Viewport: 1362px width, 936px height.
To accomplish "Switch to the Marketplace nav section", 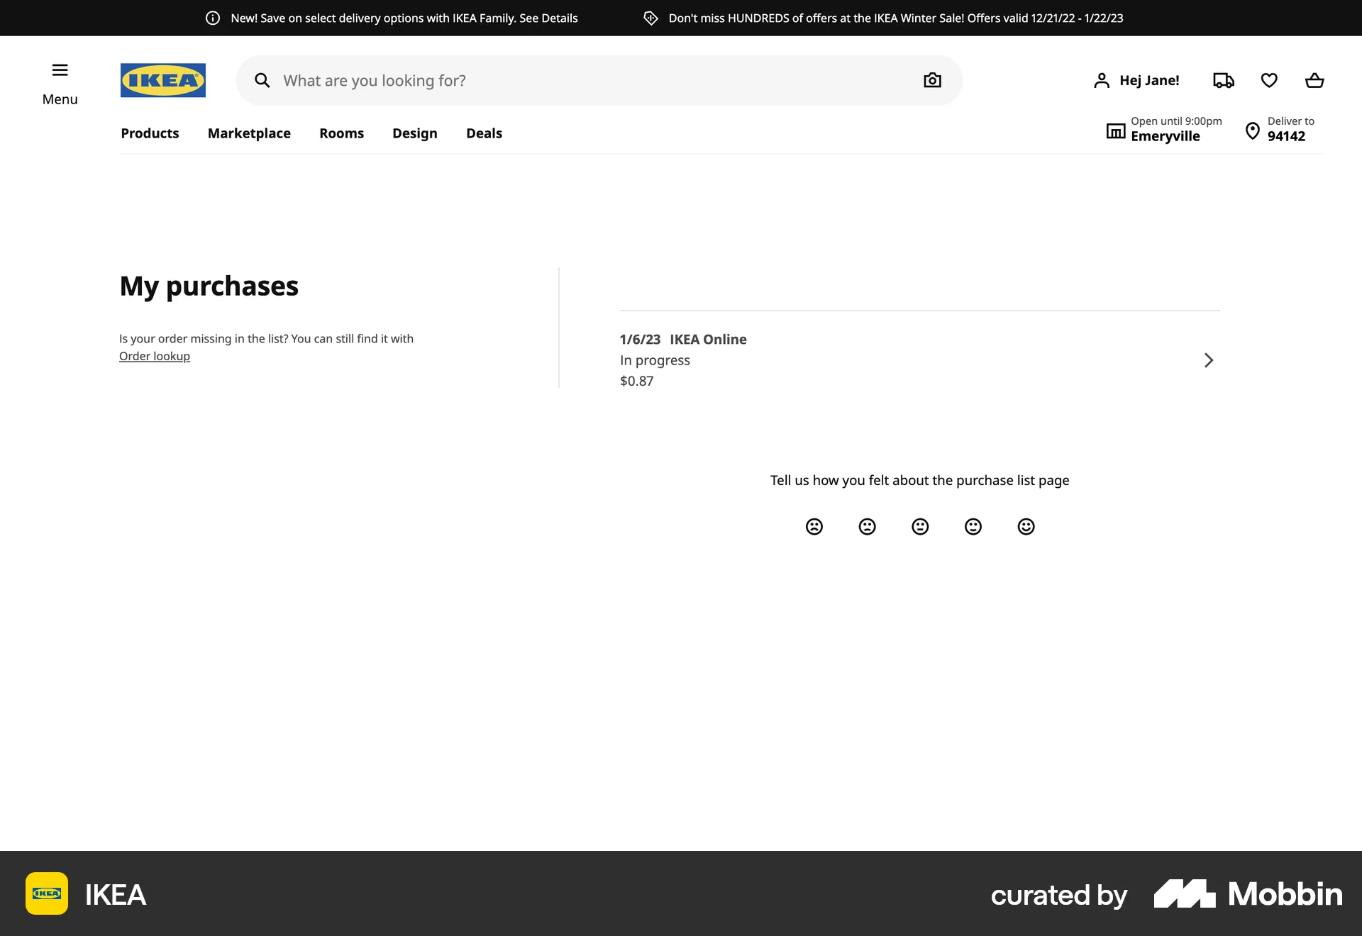I will [249, 133].
